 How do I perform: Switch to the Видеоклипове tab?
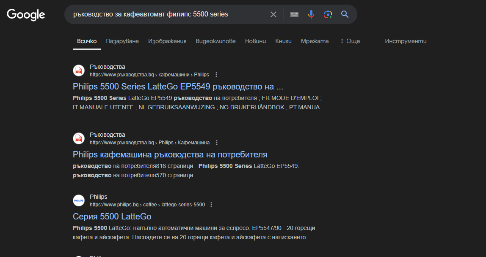(215, 41)
